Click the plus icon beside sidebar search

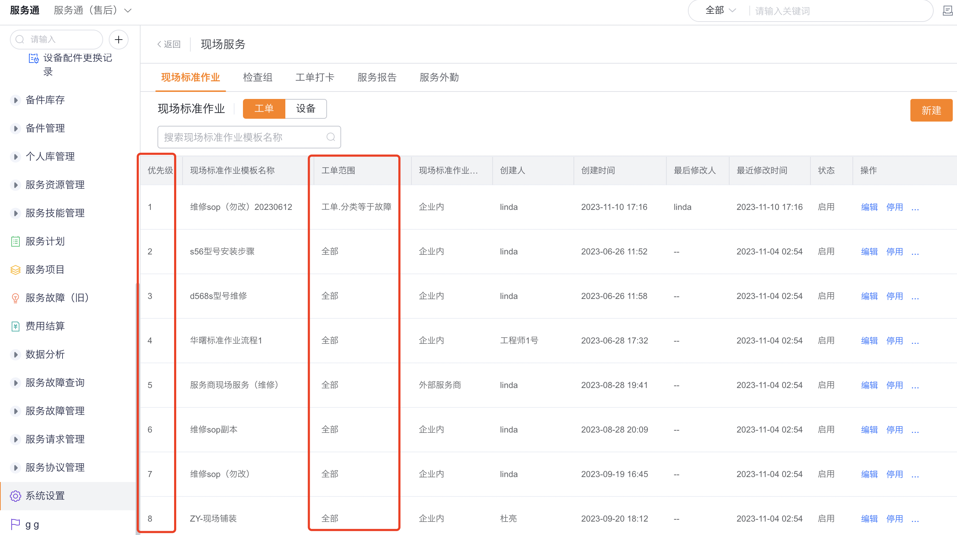coord(119,40)
